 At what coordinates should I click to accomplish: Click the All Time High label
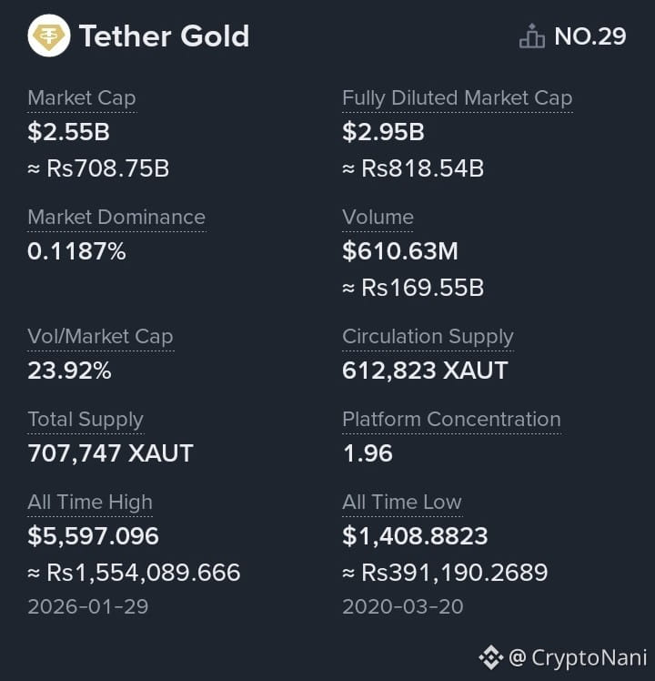pyautogui.click(x=90, y=502)
